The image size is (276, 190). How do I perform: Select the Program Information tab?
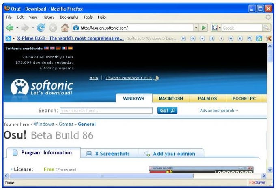coord(44,153)
